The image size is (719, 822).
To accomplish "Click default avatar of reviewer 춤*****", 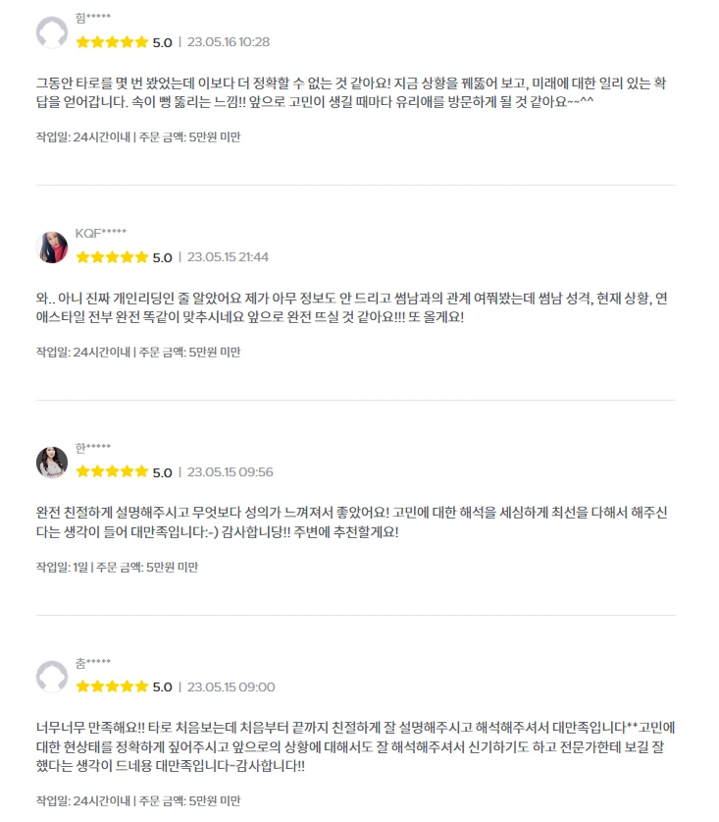I will point(52,677).
